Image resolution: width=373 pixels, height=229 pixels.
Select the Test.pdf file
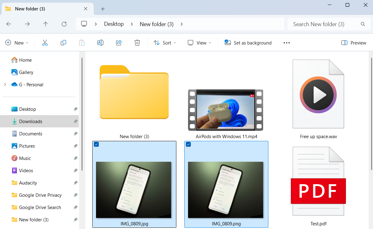coord(318,181)
